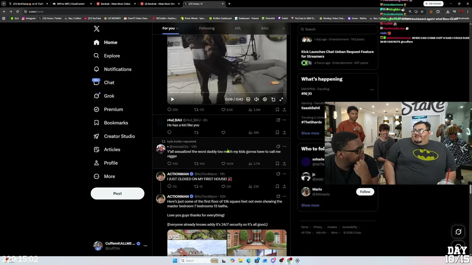
Task: Share ACTIONMAN's FIRST HOUSE post
Action: pyautogui.click(x=284, y=187)
